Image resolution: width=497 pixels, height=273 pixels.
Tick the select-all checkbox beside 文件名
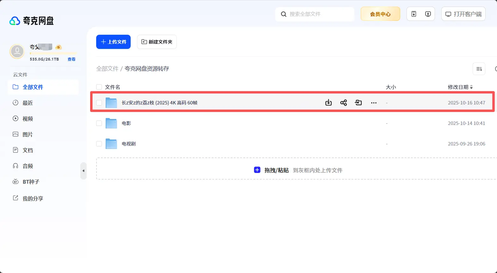(99, 87)
